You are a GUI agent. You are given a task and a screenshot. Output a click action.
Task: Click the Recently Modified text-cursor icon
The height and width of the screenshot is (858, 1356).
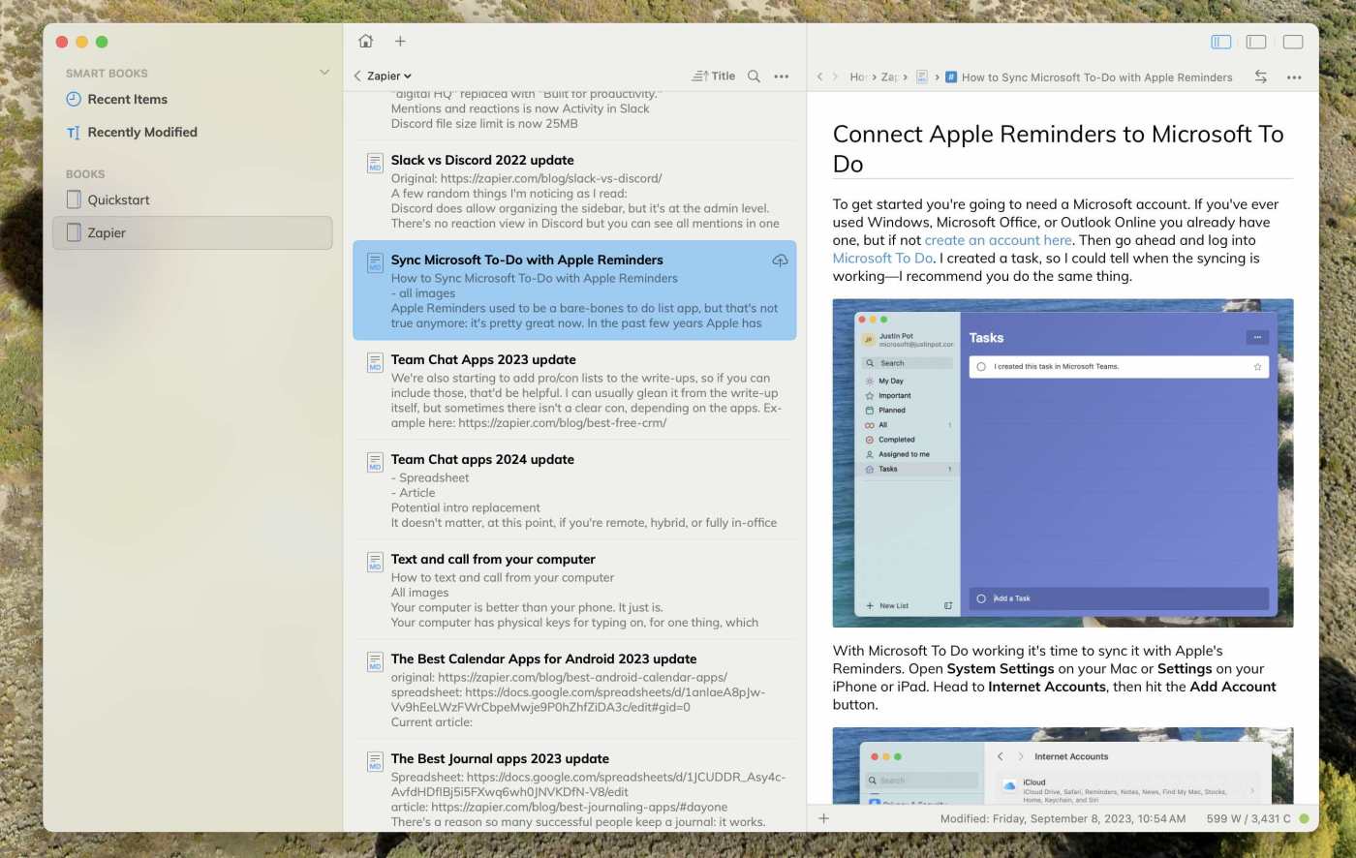click(x=73, y=133)
